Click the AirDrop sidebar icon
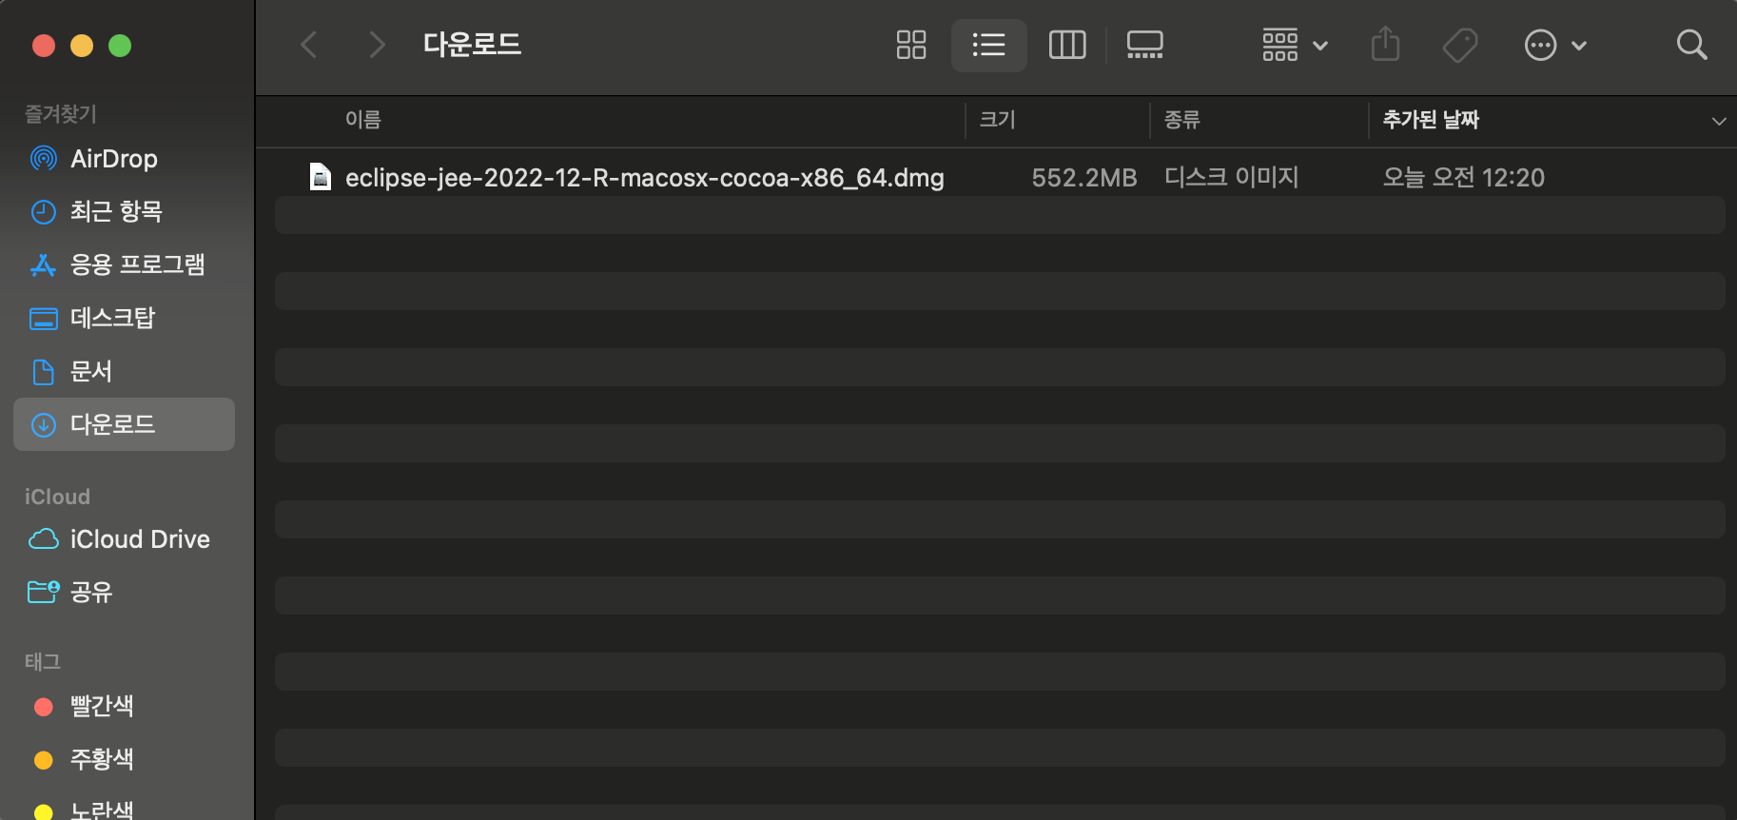Image resolution: width=1737 pixels, height=820 pixels. [x=44, y=159]
